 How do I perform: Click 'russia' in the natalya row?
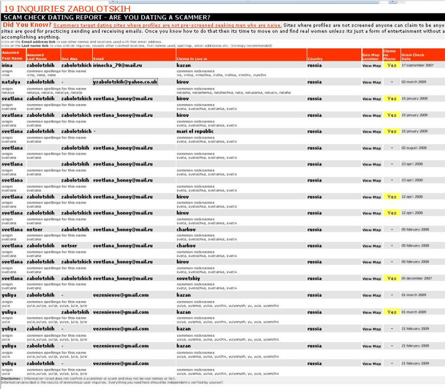pos(314,82)
